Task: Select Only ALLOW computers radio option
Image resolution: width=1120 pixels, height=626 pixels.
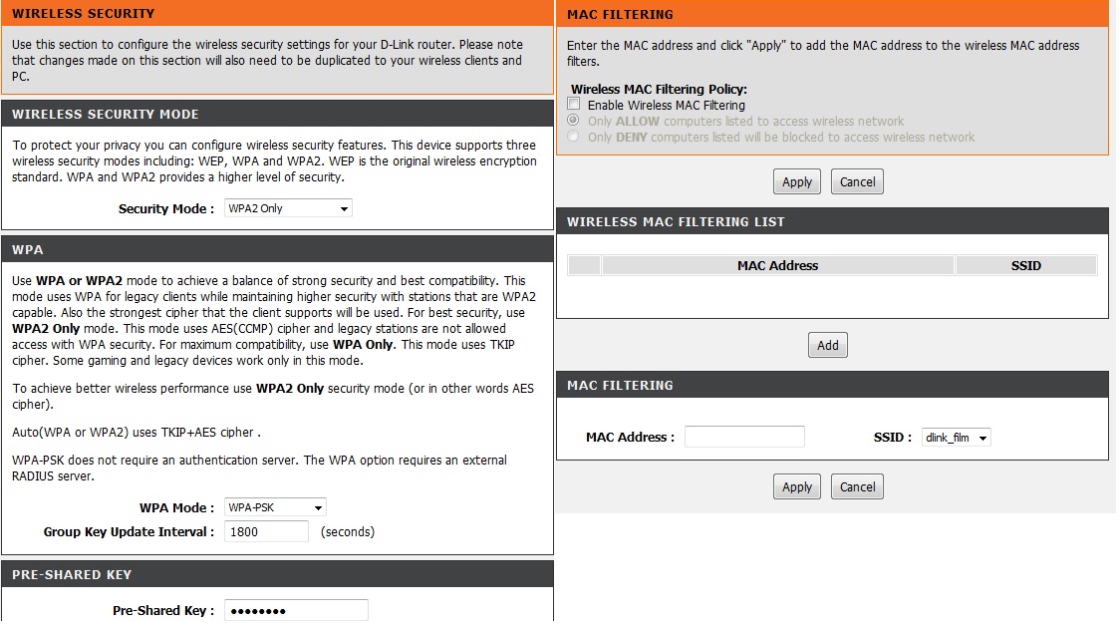Action: tap(573, 120)
